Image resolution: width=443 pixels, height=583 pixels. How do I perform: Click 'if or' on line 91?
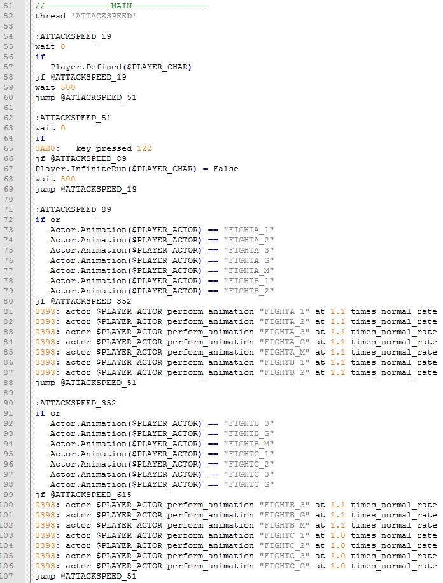point(48,414)
